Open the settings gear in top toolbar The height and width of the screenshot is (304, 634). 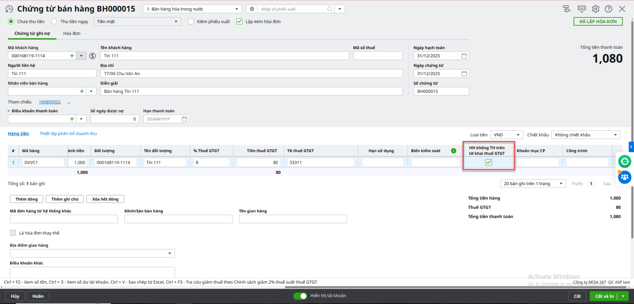[x=596, y=9]
